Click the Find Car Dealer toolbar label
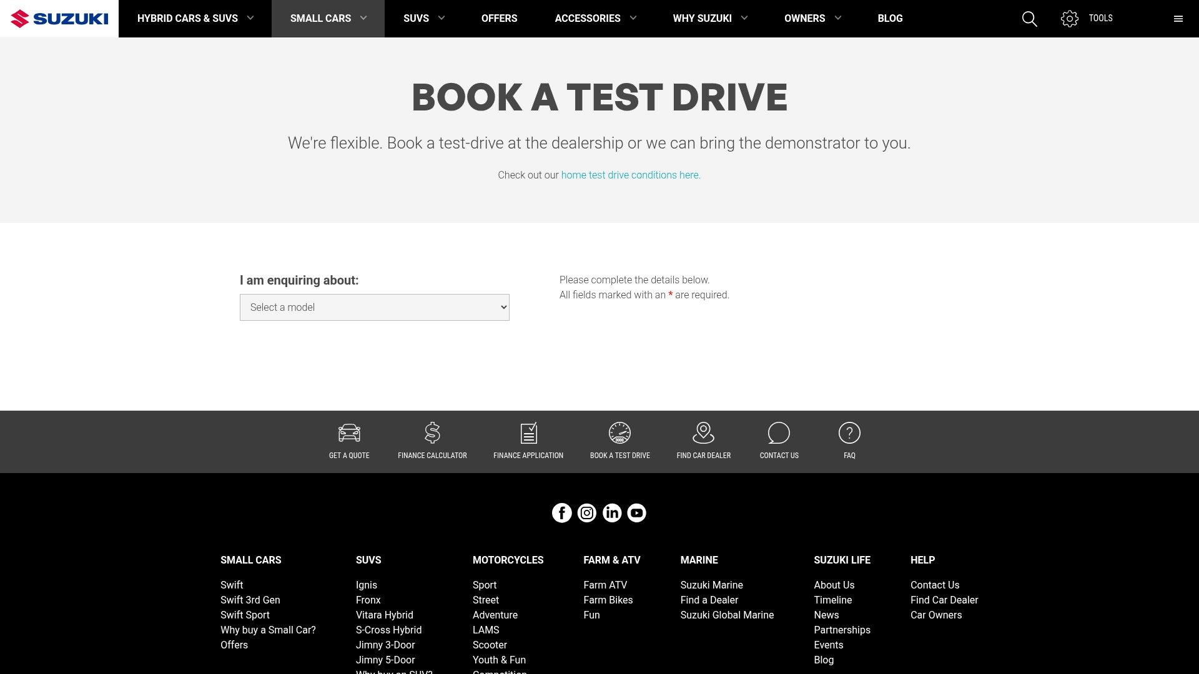This screenshot has height=674, width=1199. [703, 456]
